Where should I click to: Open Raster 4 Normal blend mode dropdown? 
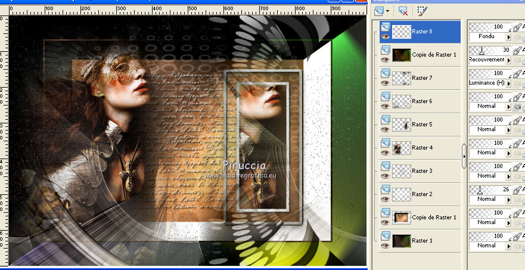pos(508,153)
